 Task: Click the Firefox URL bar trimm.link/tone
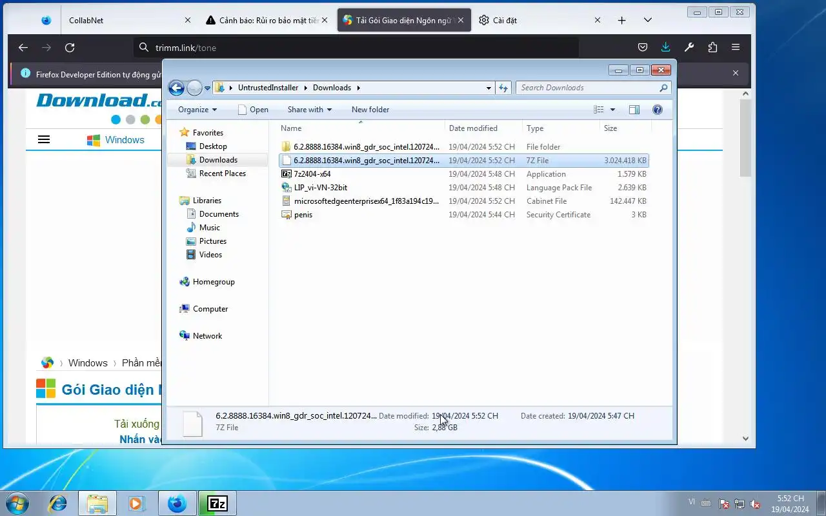[x=356, y=48]
